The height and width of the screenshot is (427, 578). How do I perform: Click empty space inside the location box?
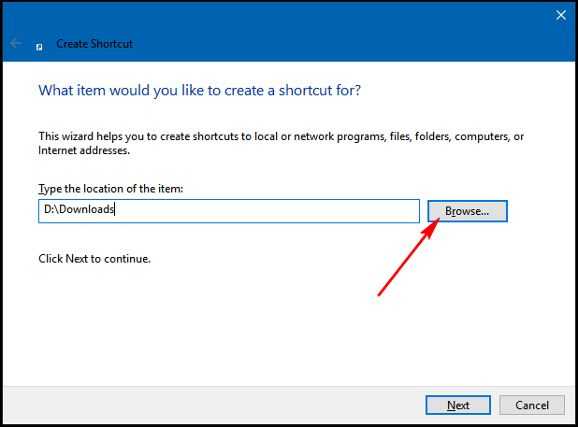click(266, 211)
